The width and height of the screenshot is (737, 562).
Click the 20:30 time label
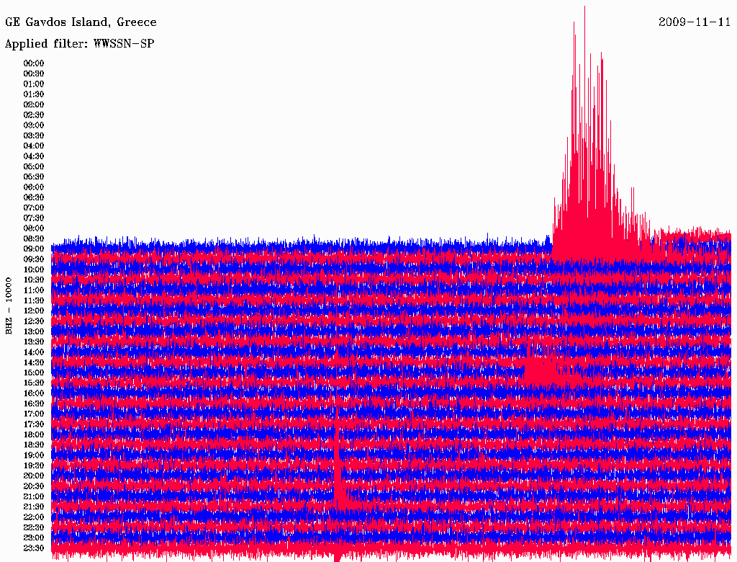[34, 486]
